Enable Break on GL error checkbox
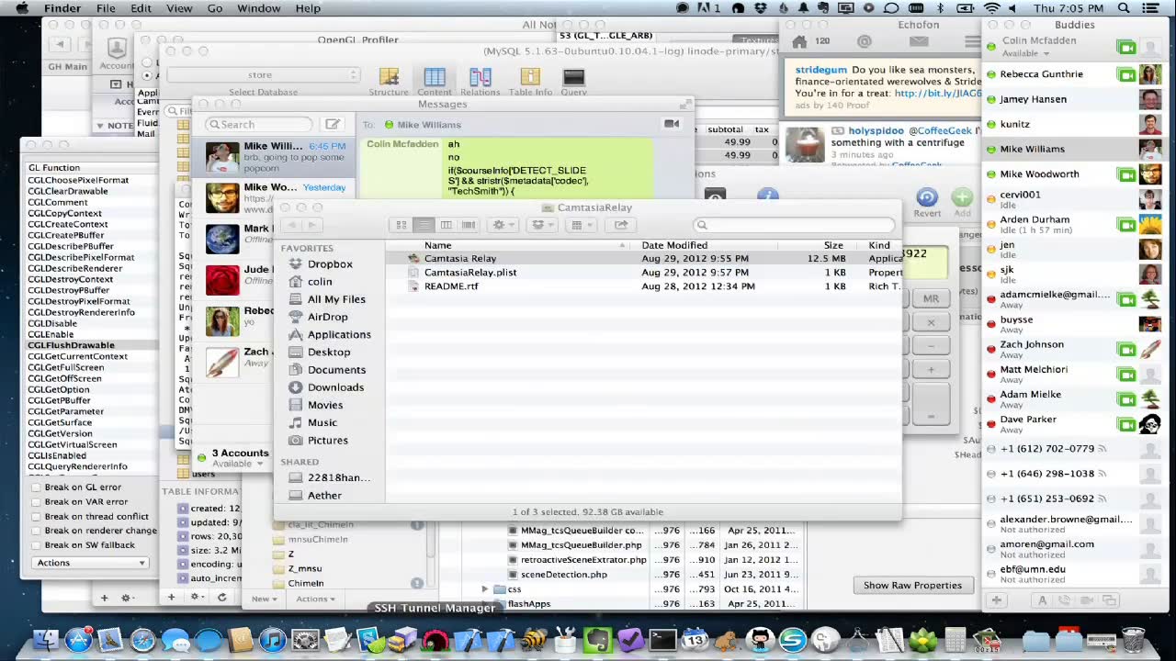Image resolution: width=1176 pixels, height=661 pixels. 36,487
